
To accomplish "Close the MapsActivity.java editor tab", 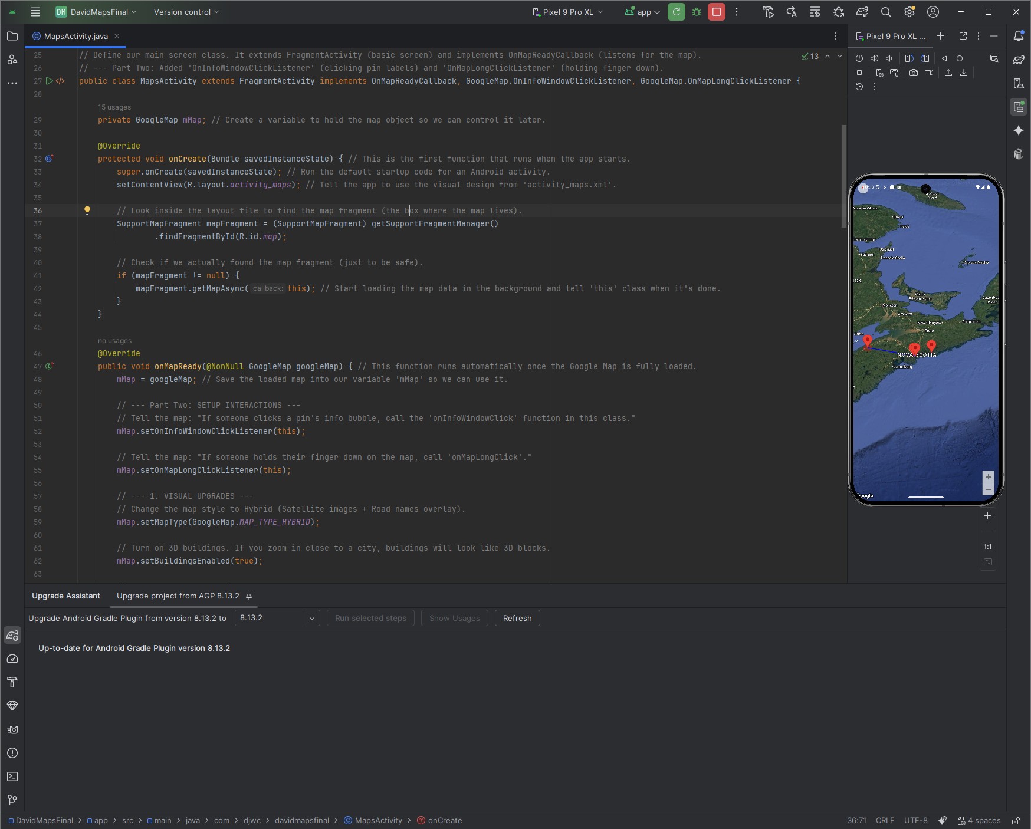I will [116, 36].
